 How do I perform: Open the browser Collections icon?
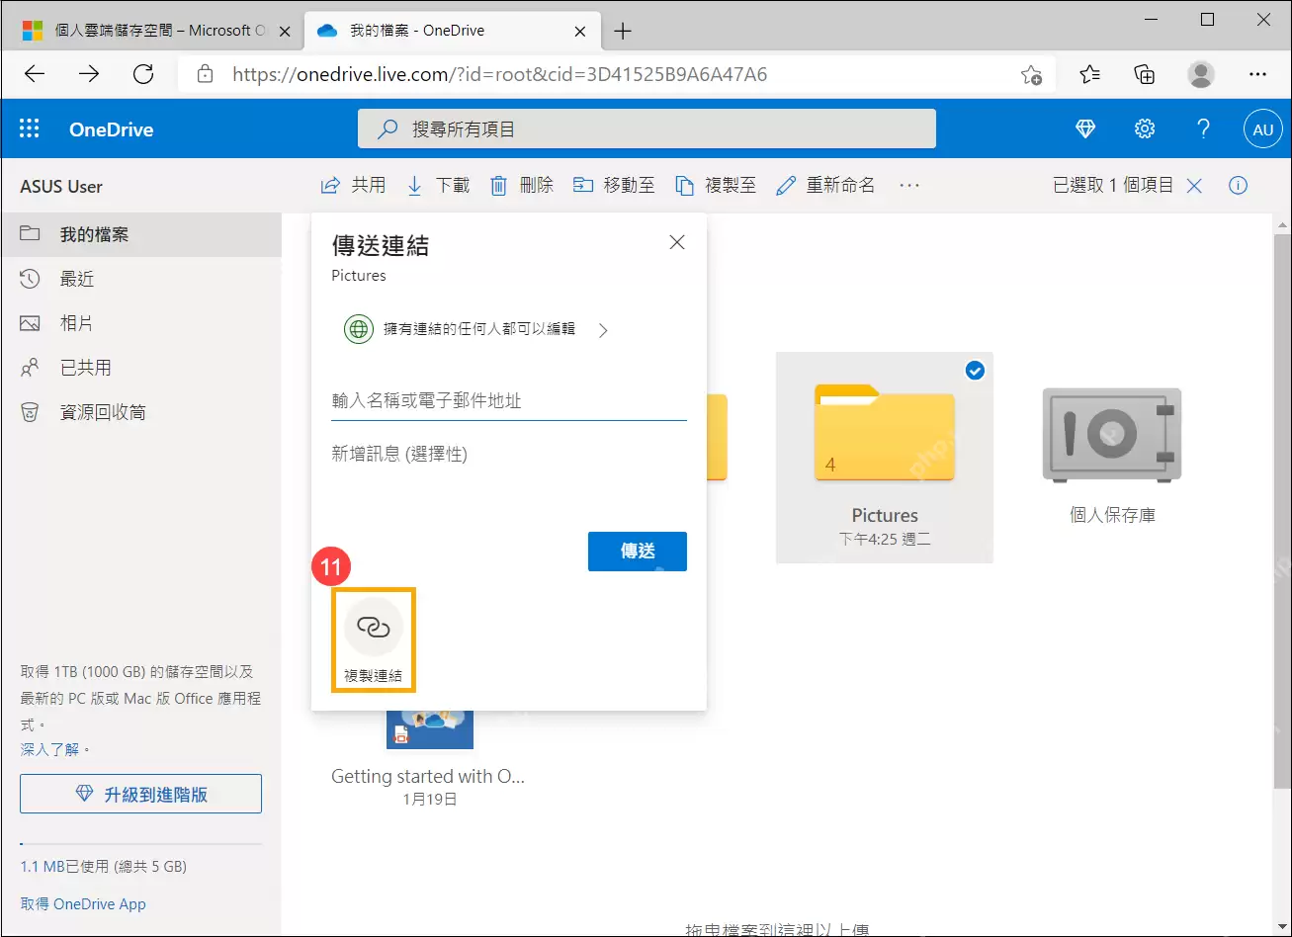click(1144, 74)
